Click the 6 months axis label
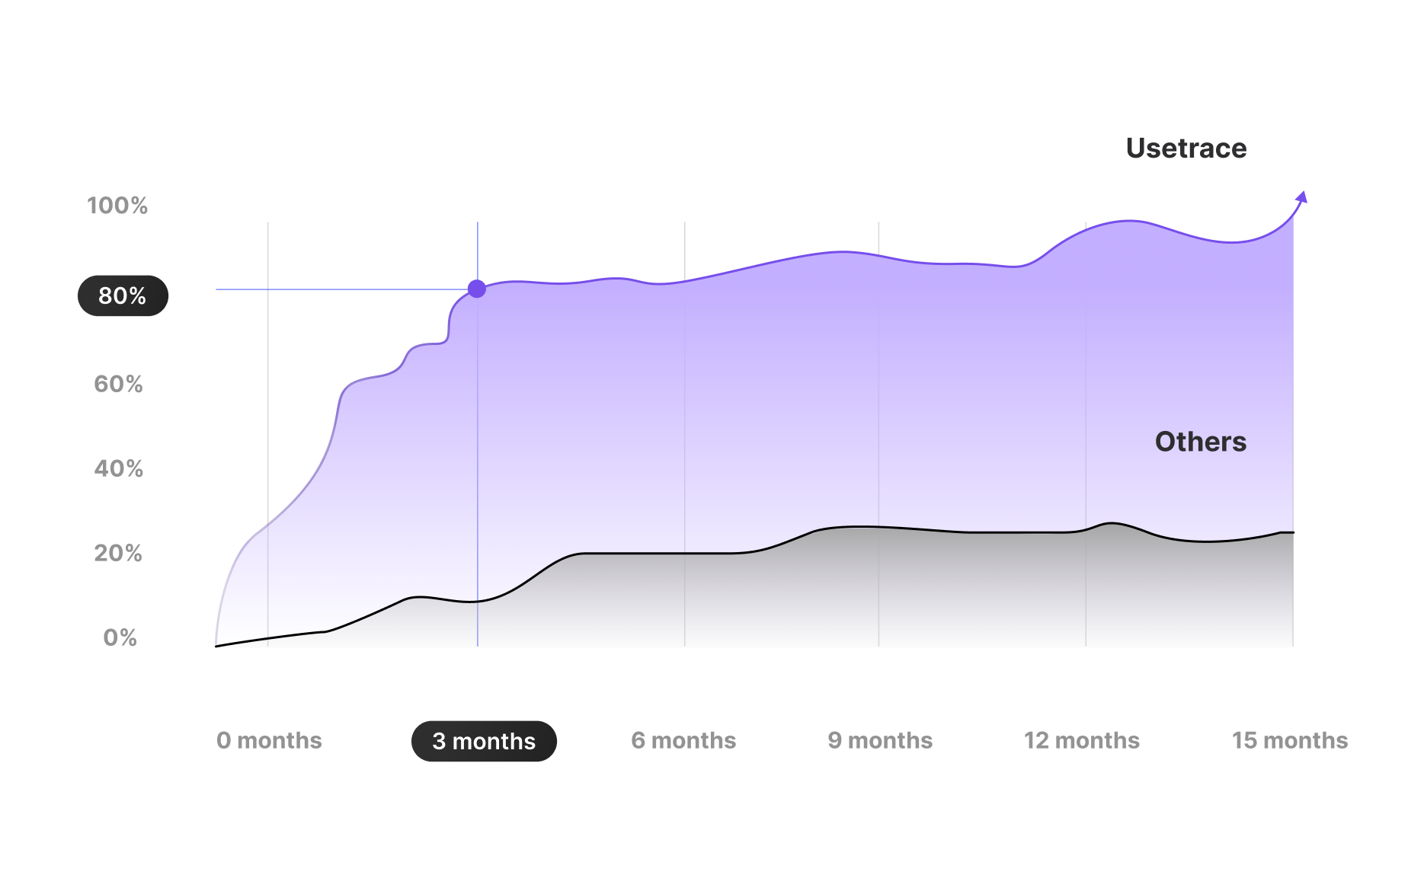 (683, 740)
